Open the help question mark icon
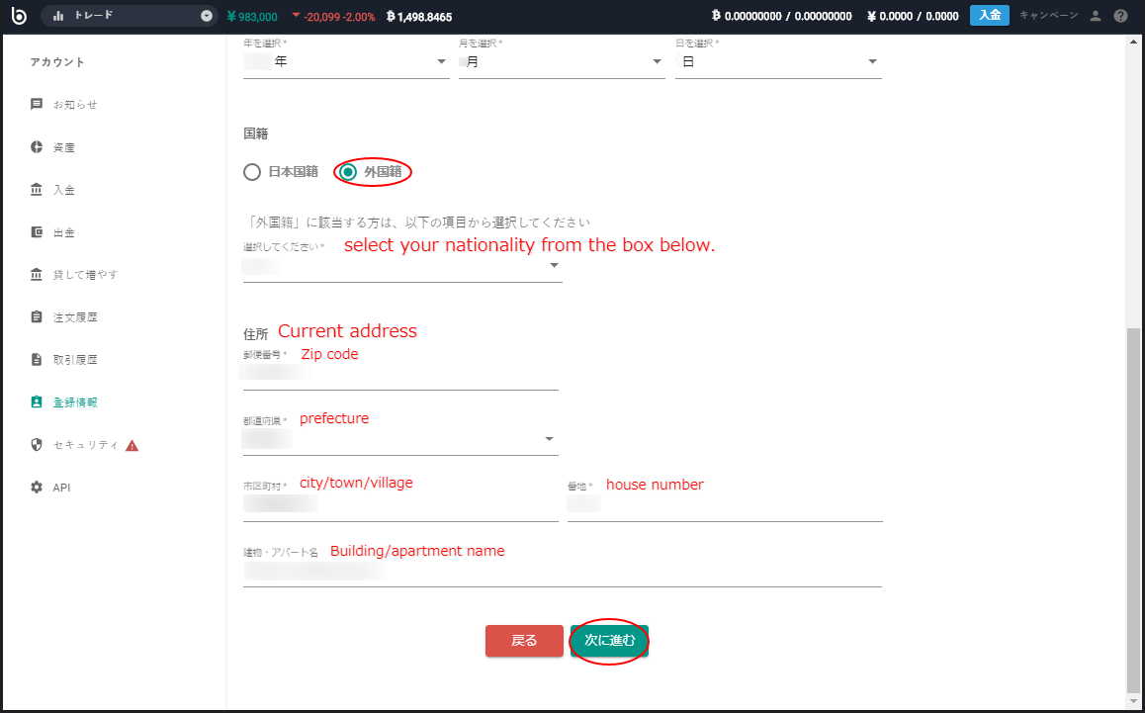 coord(1120,16)
